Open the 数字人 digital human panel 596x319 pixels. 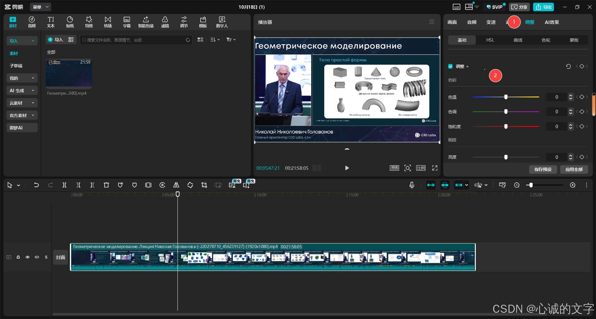222,22
